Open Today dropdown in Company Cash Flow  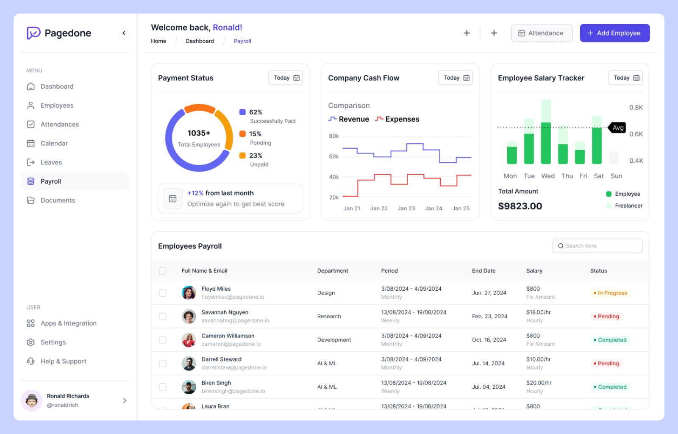tap(456, 78)
